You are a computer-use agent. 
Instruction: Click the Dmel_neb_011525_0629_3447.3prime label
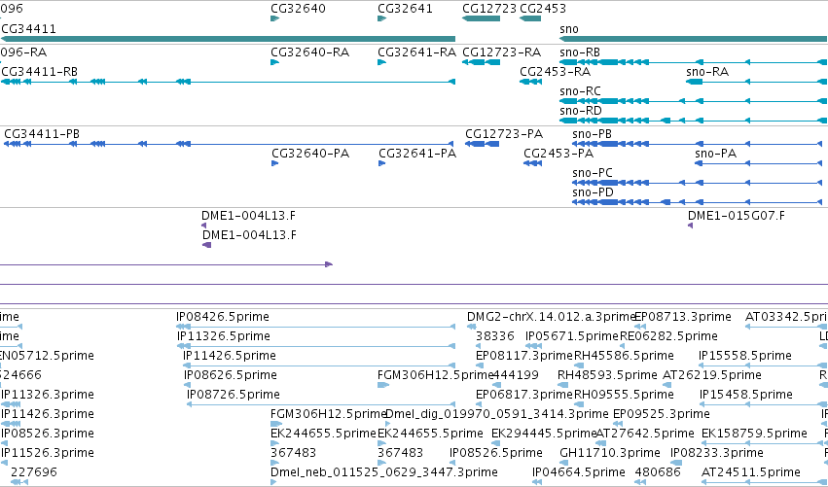(x=384, y=472)
